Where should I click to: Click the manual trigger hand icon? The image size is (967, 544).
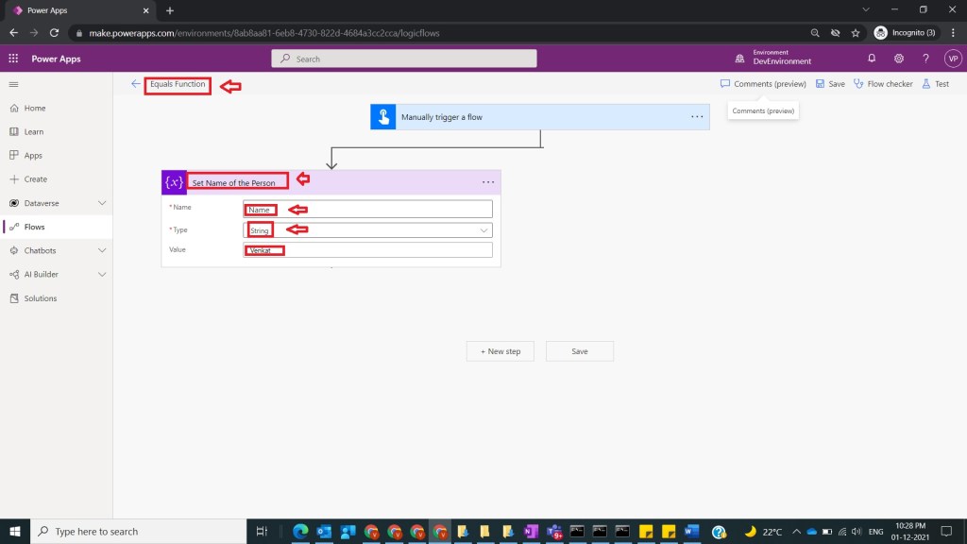[382, 117]
